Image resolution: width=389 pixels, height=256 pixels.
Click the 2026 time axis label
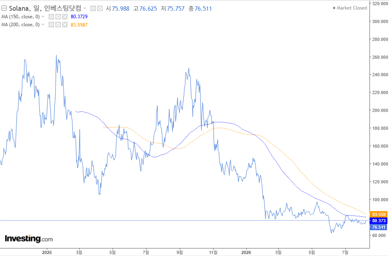[246, 252]
